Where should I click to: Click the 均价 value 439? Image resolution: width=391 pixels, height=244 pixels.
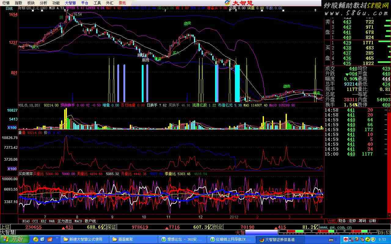[x=386, y=69]
